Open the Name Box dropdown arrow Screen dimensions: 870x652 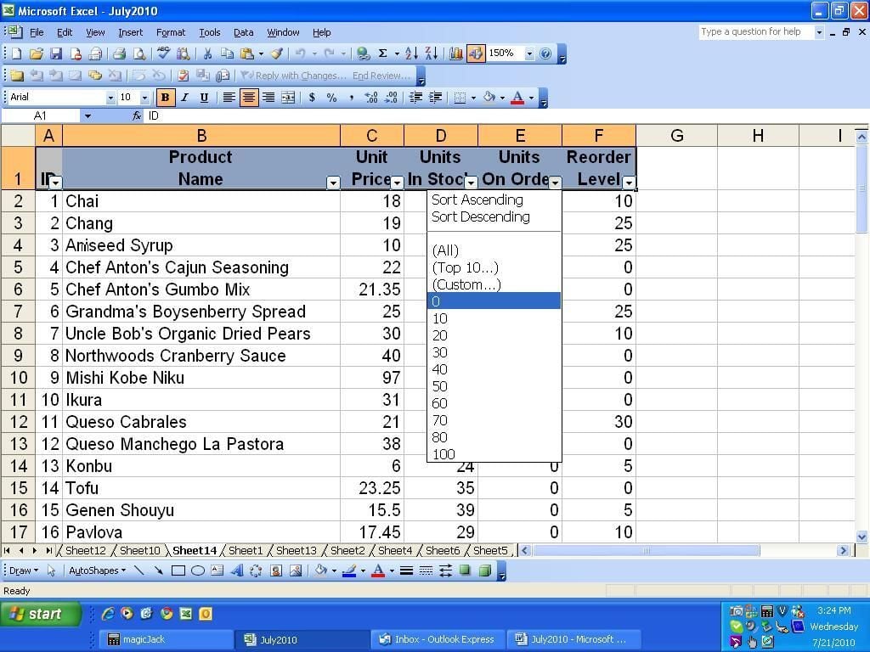point(88,115)
